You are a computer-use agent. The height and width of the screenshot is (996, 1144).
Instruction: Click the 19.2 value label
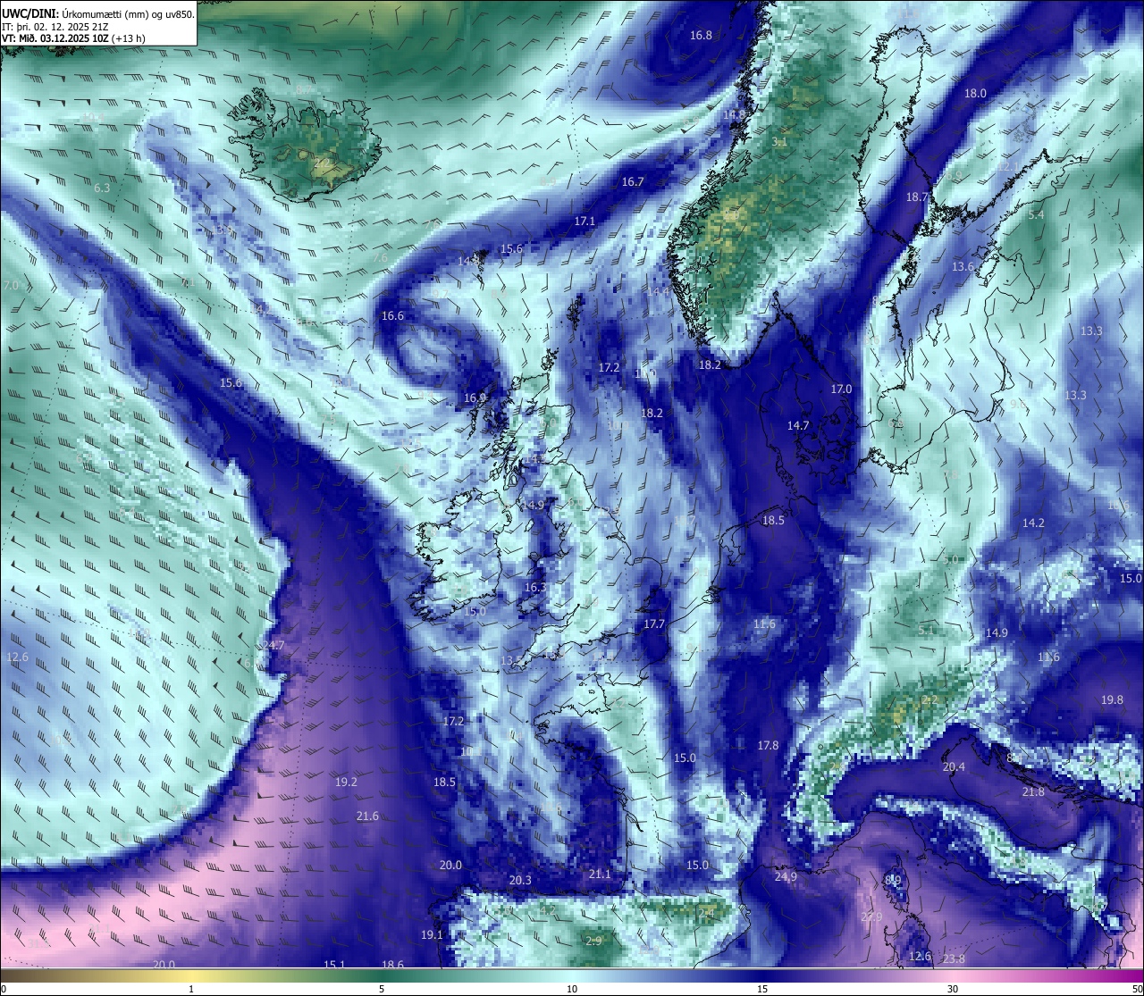pyautogui.click(x=346, y=783)
